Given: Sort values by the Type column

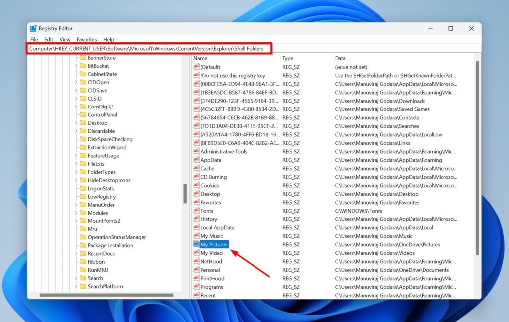Looking at the screenshot, I should 287,58.
